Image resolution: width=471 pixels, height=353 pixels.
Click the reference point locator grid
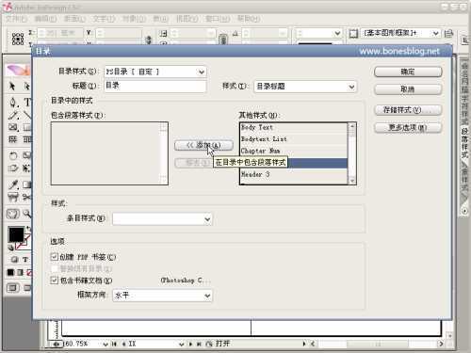(18, 39)
